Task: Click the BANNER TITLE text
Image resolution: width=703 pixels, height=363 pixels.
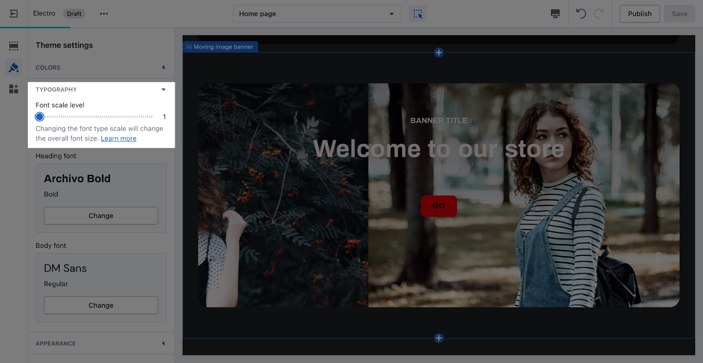Action: [x=438, y=120]
